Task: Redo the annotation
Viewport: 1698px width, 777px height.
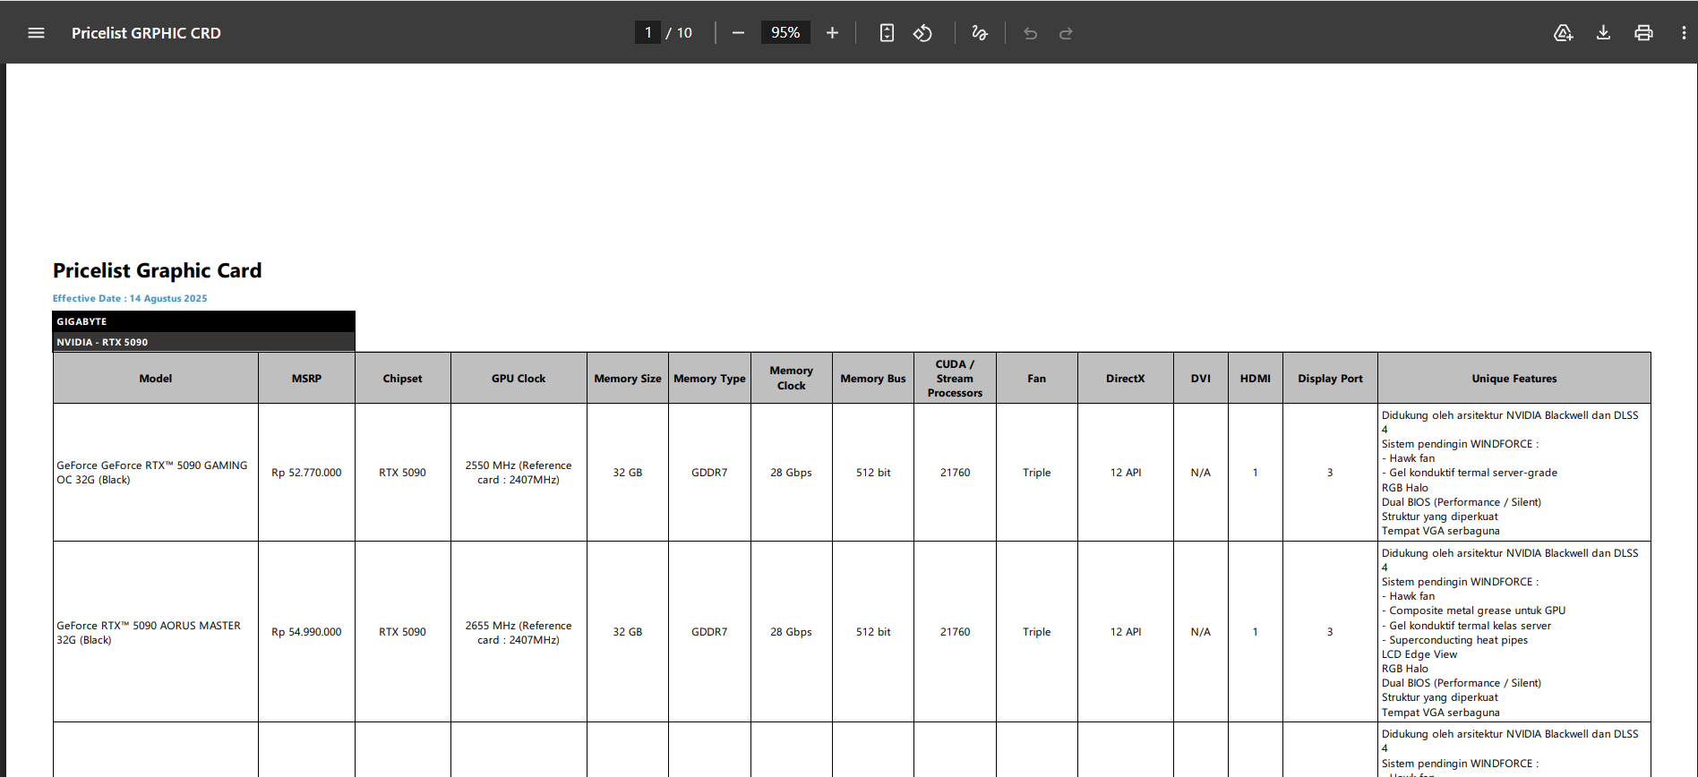Action: point(1066,33)
